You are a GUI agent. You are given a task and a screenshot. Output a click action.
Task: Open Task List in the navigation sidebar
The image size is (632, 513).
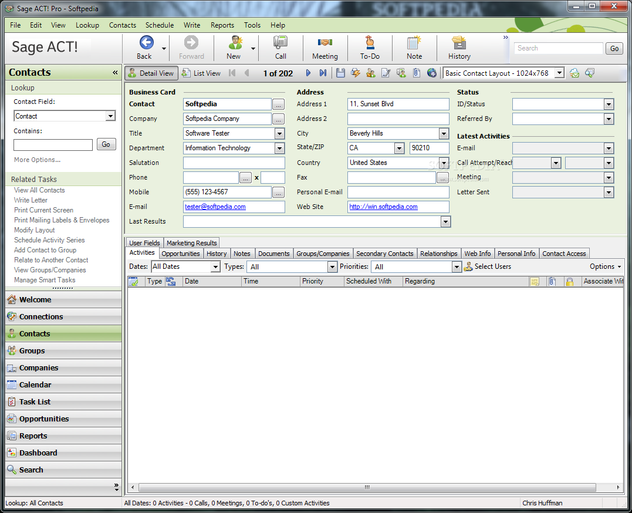pyautogui.click(x=64, y=401)
